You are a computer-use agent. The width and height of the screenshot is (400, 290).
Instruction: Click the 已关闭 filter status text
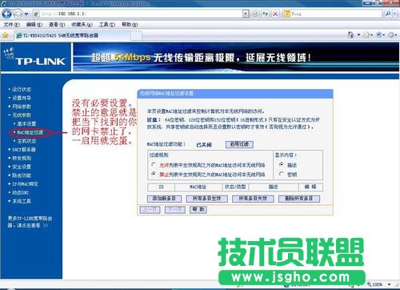tap(204, 145)
